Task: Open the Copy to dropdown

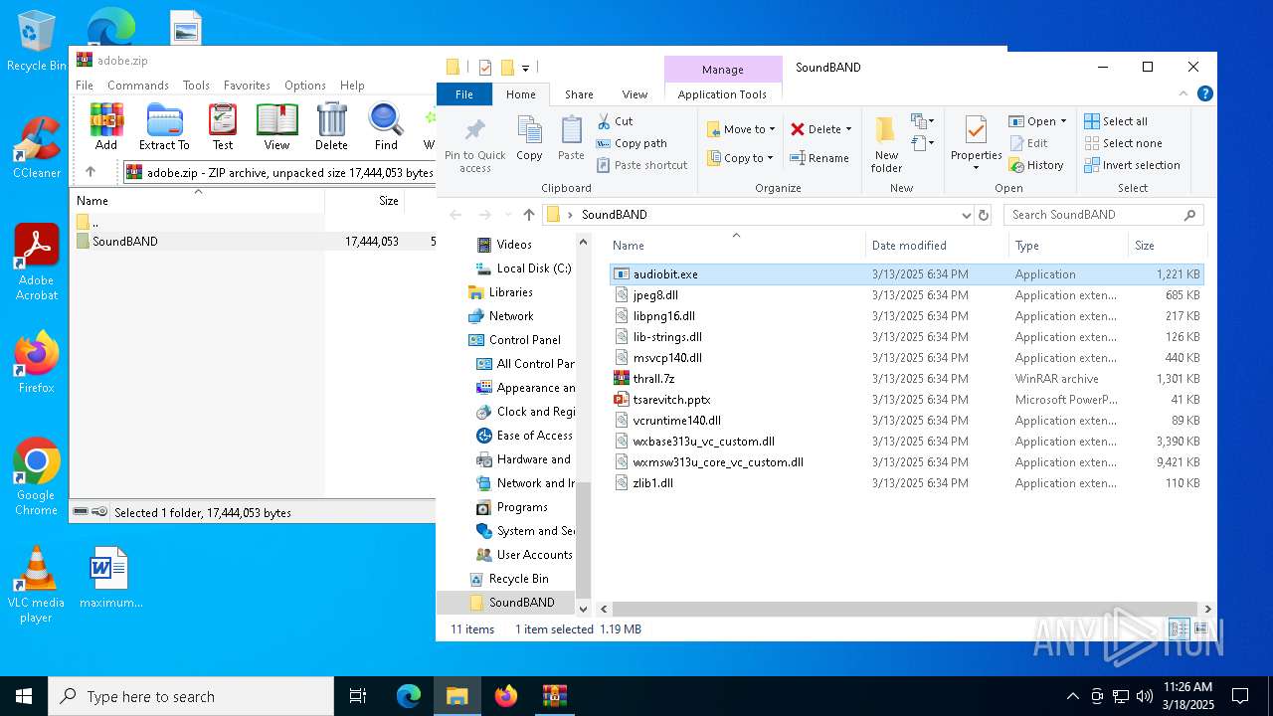Action: pos(740,158)
